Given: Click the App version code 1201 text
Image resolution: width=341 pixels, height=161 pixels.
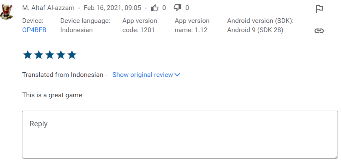Looking at the screenshot, I should 139,30.
